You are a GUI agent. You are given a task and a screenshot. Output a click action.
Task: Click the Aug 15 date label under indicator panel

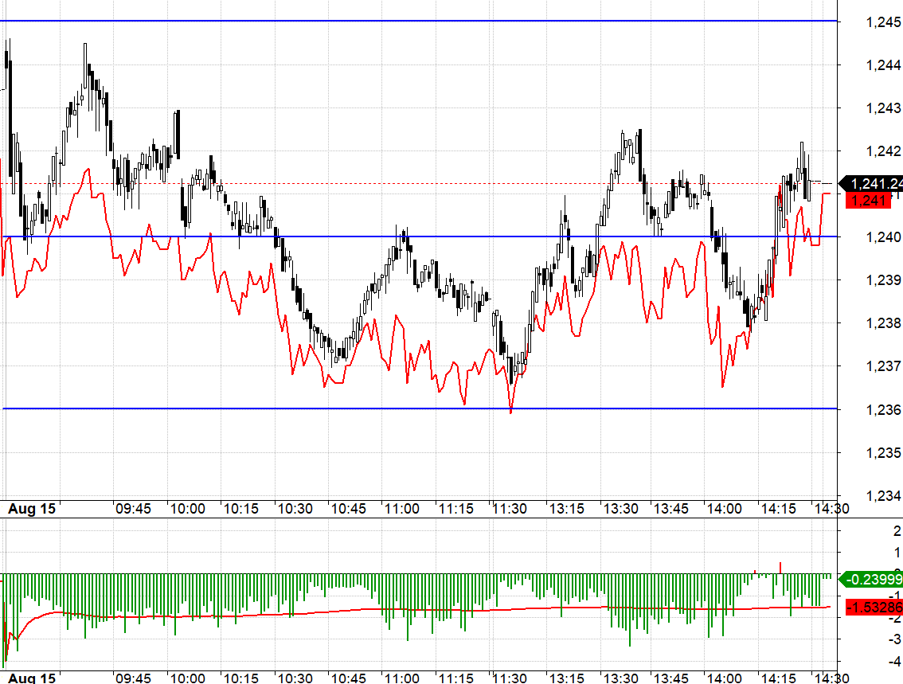32,678
